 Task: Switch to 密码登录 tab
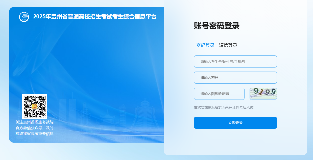(x=205, y=45)
